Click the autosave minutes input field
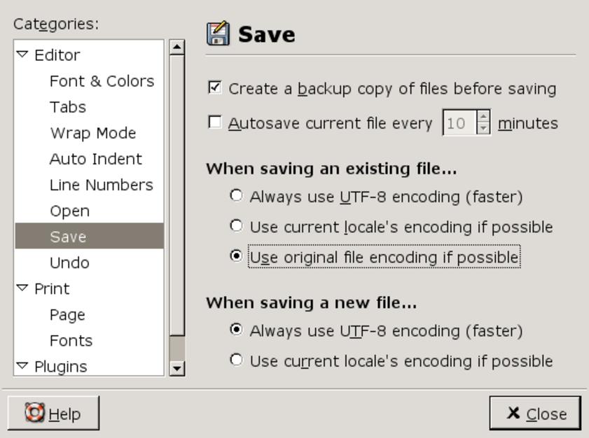 pyautogui.click(x=458, y=123)
